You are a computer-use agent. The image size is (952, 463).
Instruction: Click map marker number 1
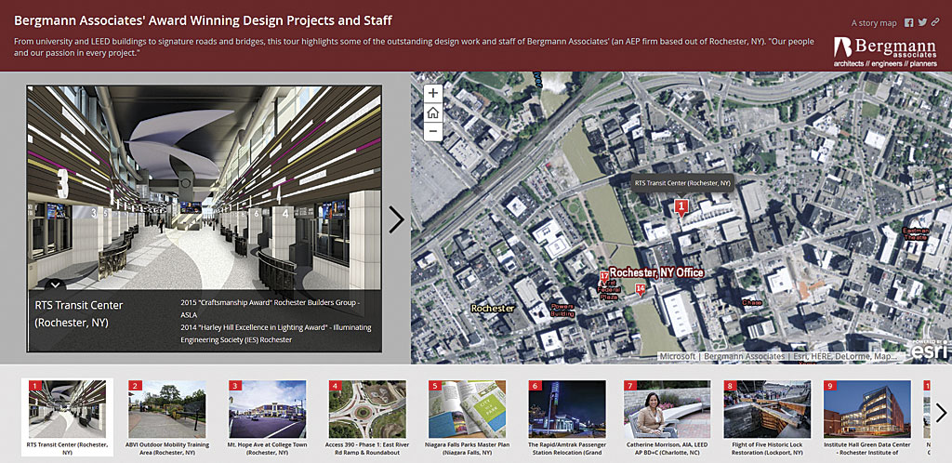681,207
